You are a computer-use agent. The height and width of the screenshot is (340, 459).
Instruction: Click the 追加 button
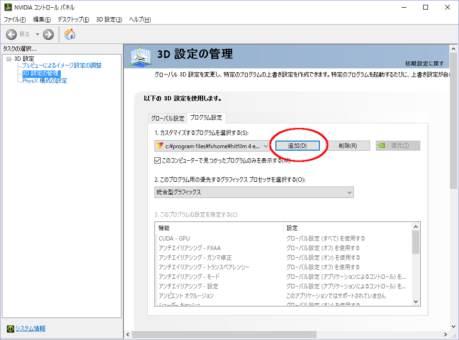(297, 145)
